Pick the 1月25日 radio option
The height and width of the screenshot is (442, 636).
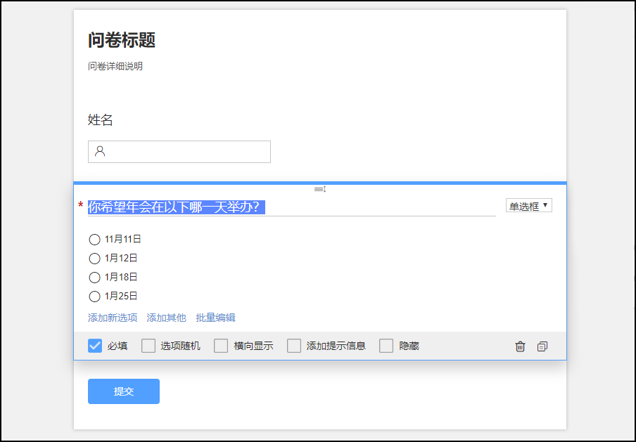[95, 297]
